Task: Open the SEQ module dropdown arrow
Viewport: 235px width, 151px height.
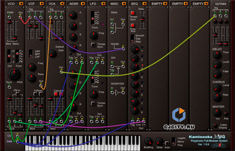Action: coord(145,4)
